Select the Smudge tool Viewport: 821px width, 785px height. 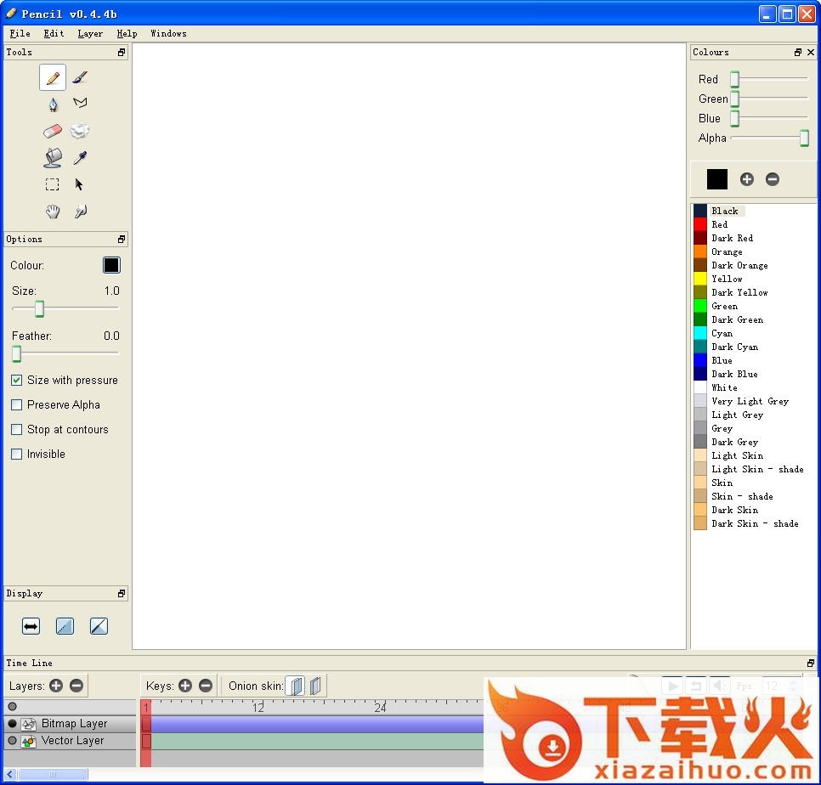tap(80, 130)
